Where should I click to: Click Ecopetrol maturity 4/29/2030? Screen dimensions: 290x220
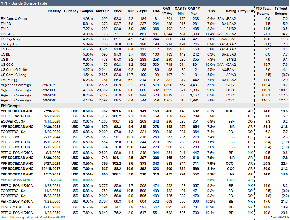(52, 132)
